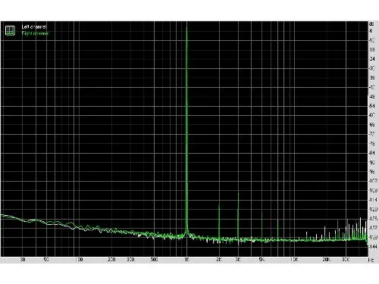Click the -120 dB scale label

pos(373,209)
